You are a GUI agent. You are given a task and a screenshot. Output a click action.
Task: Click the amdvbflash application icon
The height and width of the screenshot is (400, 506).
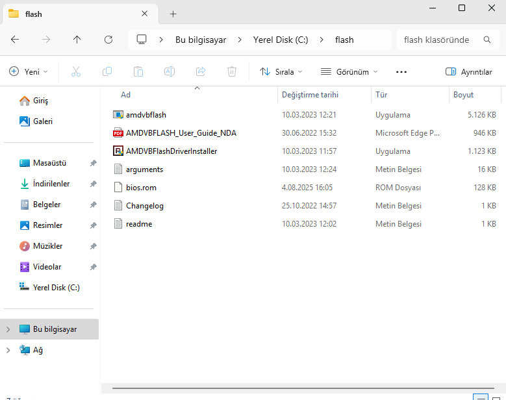[x=118, y=115]
